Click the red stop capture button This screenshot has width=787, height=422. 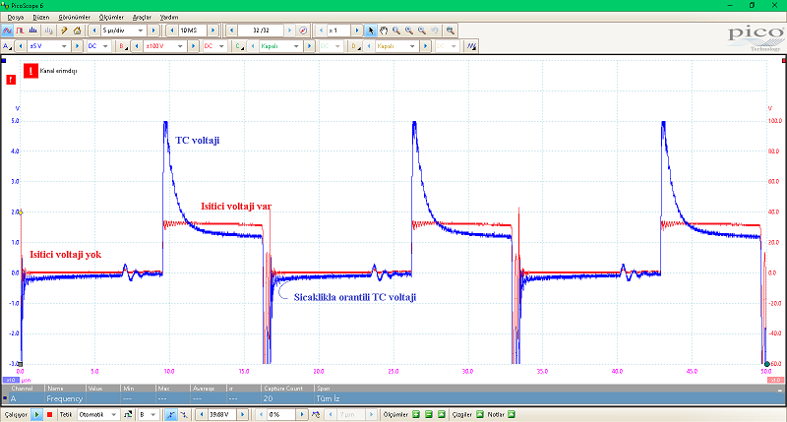click(48, 415)
